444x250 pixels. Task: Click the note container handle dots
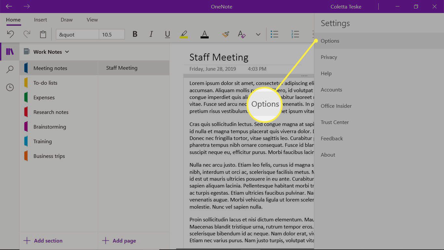pos(305,76)
